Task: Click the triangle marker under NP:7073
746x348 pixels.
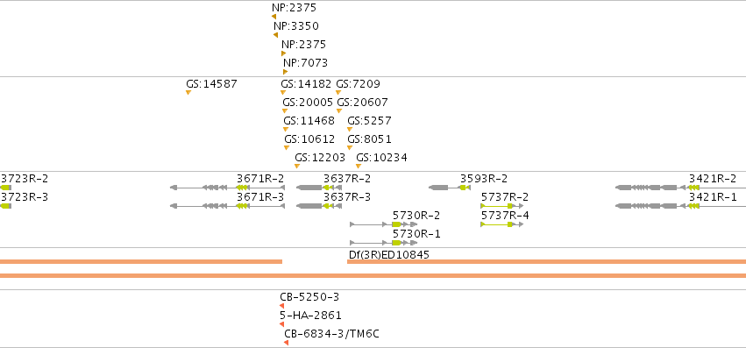Action: click(x=286, y=72)
